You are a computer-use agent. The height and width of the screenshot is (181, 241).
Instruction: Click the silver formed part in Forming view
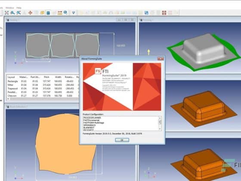pyautogui.click(x=204, y=49)
